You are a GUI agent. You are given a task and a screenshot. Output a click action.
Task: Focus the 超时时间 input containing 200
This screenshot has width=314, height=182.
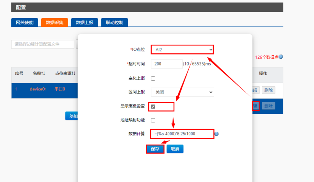click(x=166, y=64)
